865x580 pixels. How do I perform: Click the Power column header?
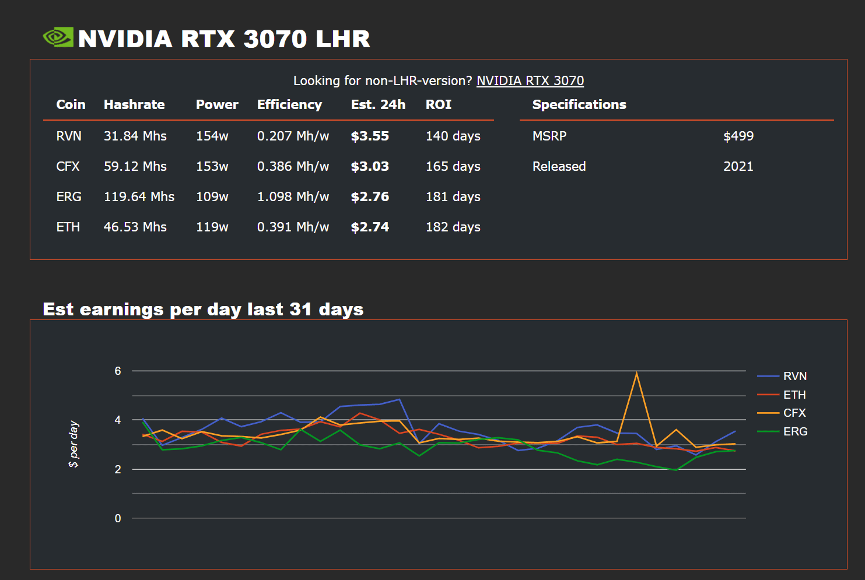tap(217, 104)
